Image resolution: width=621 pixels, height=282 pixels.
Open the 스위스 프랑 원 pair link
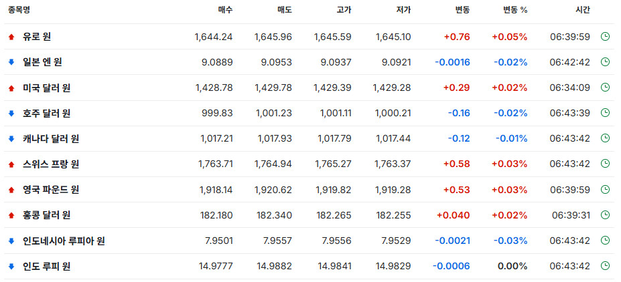tap(51, 164)
